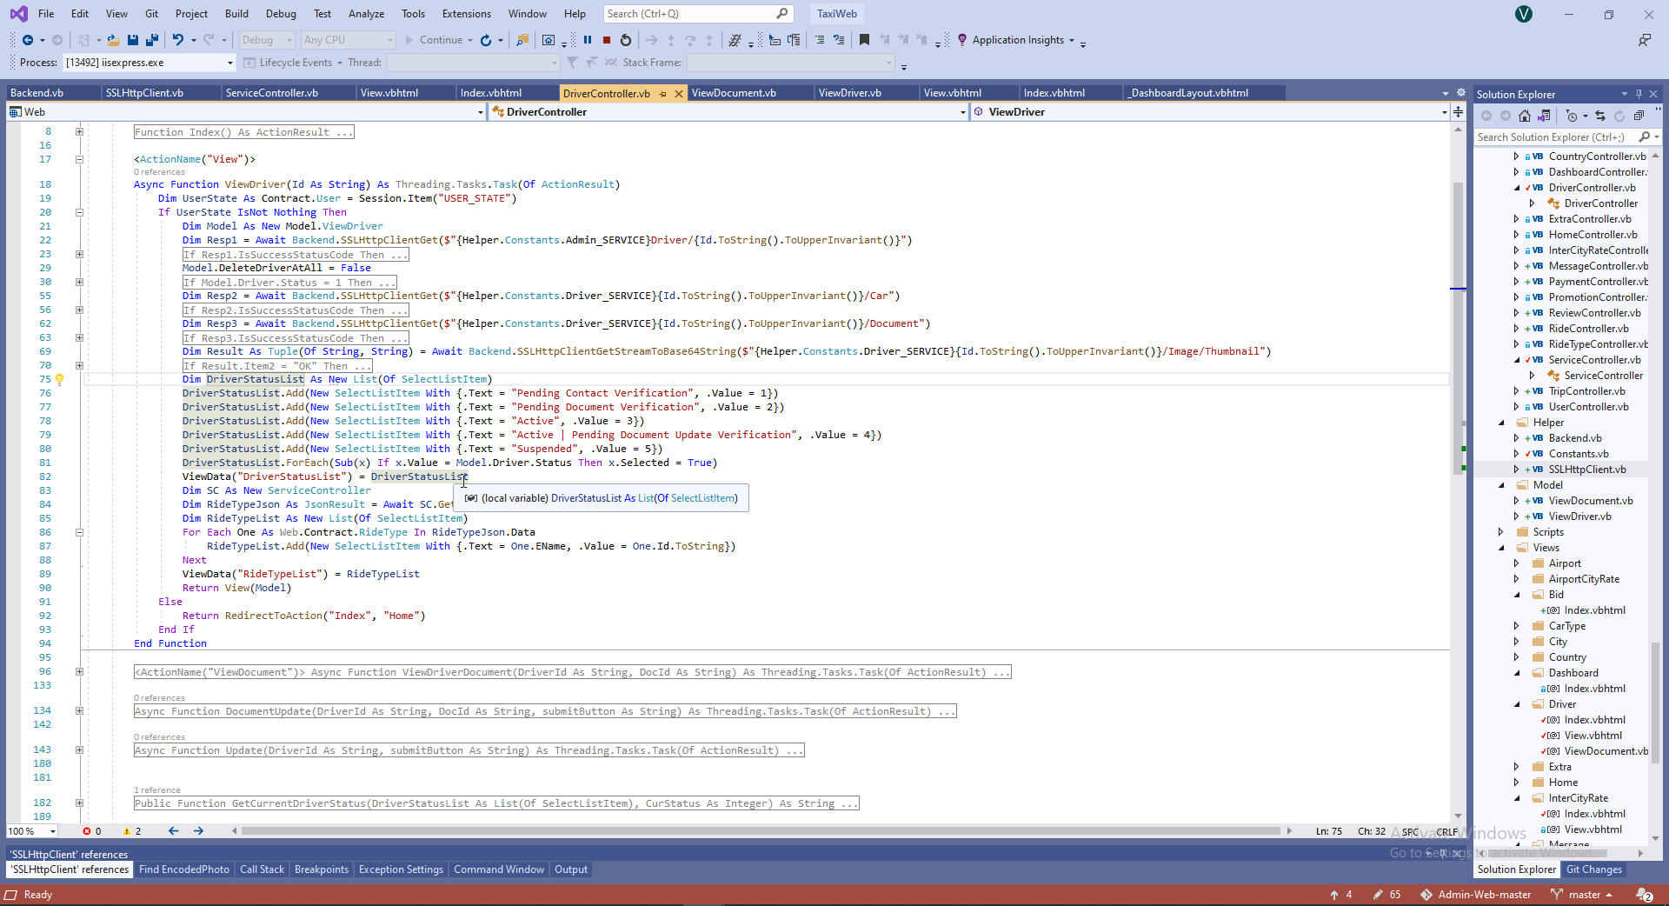Open a file with the Open File icon
The image size is (1669, 906).
point(113,40)
